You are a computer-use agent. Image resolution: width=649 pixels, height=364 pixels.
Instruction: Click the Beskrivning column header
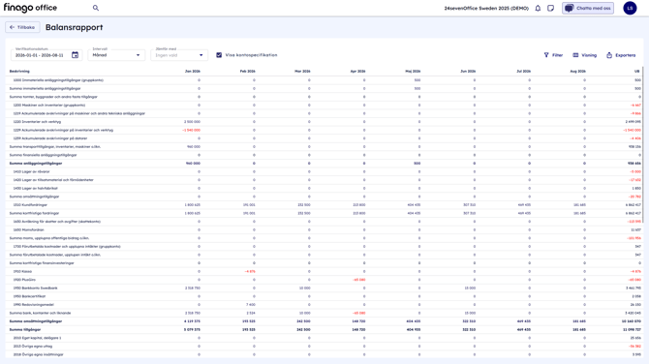point(19,71)
